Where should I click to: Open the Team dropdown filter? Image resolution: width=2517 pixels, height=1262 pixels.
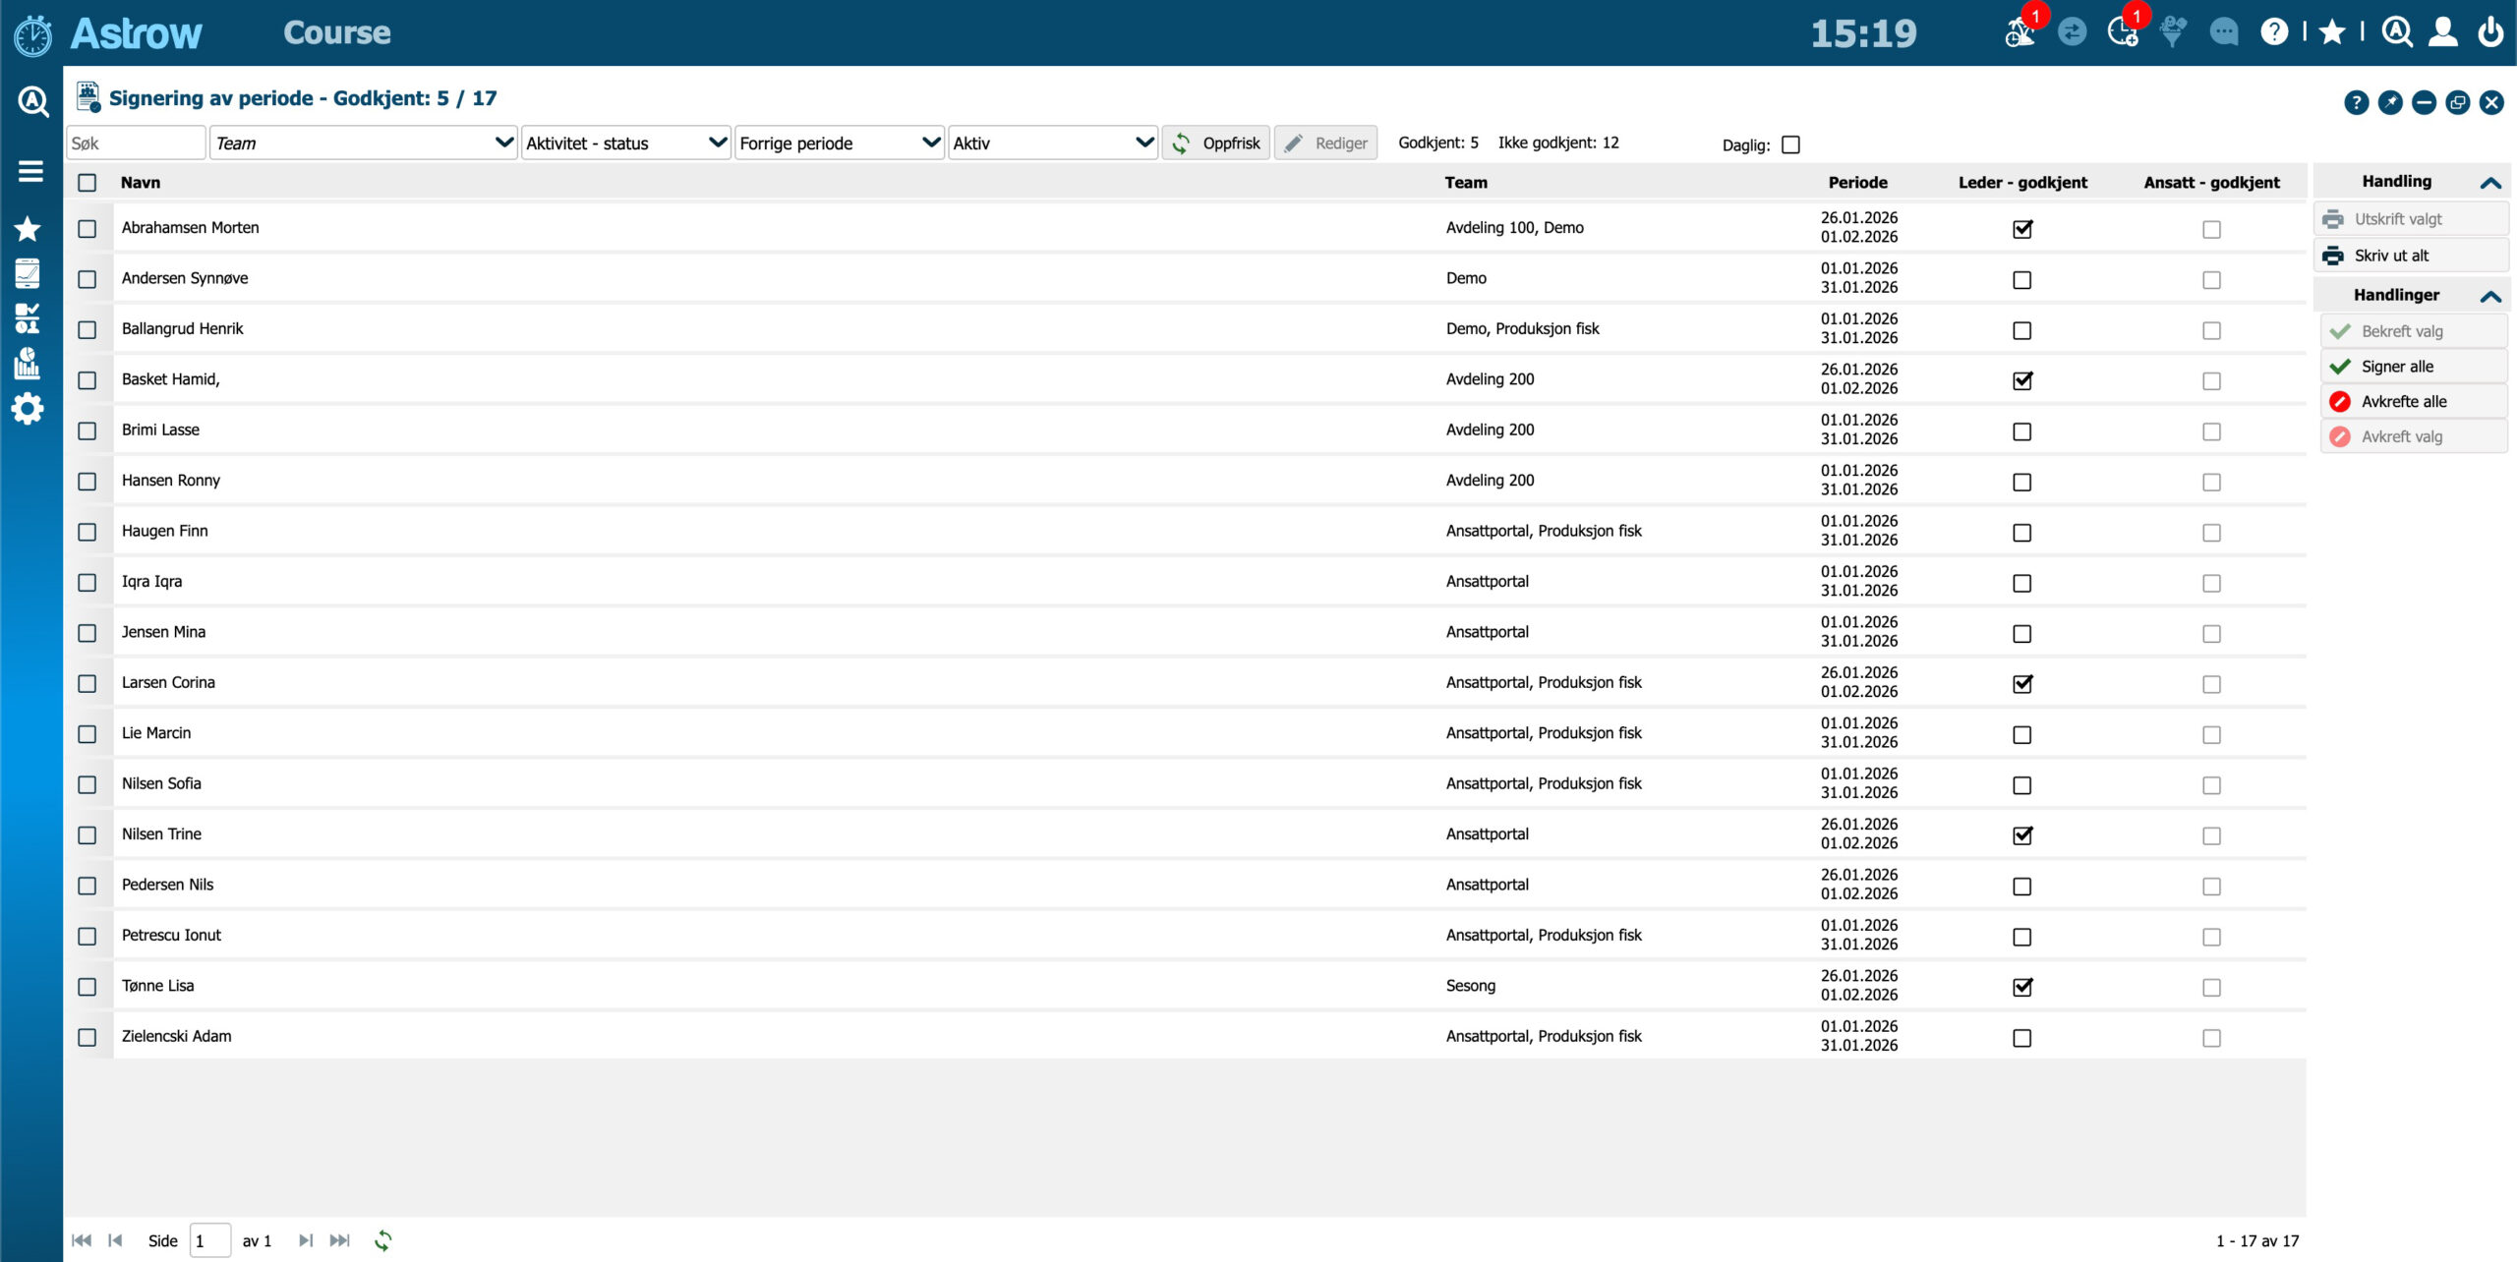(x=363, y=143)
